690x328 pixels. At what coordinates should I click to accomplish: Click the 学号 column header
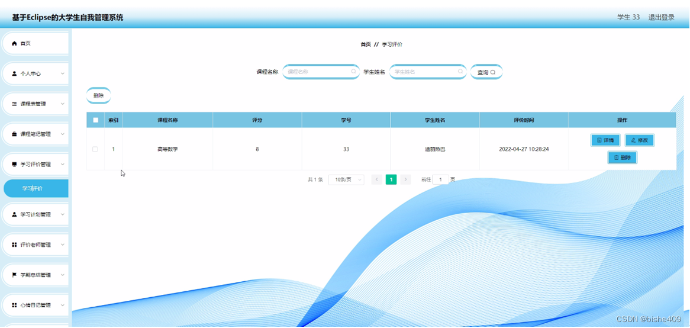[346, 120]
